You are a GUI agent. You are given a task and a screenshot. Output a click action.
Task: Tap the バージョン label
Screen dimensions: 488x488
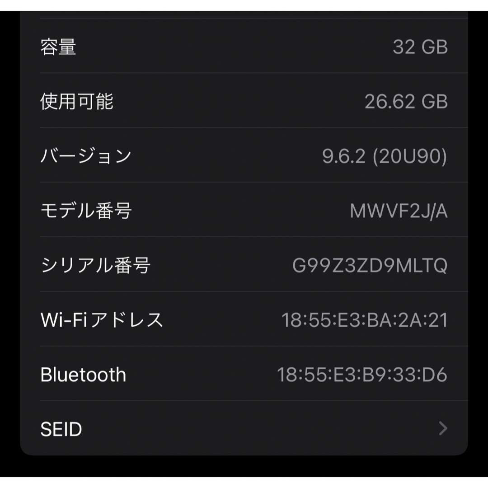click(x=86, y=156)
